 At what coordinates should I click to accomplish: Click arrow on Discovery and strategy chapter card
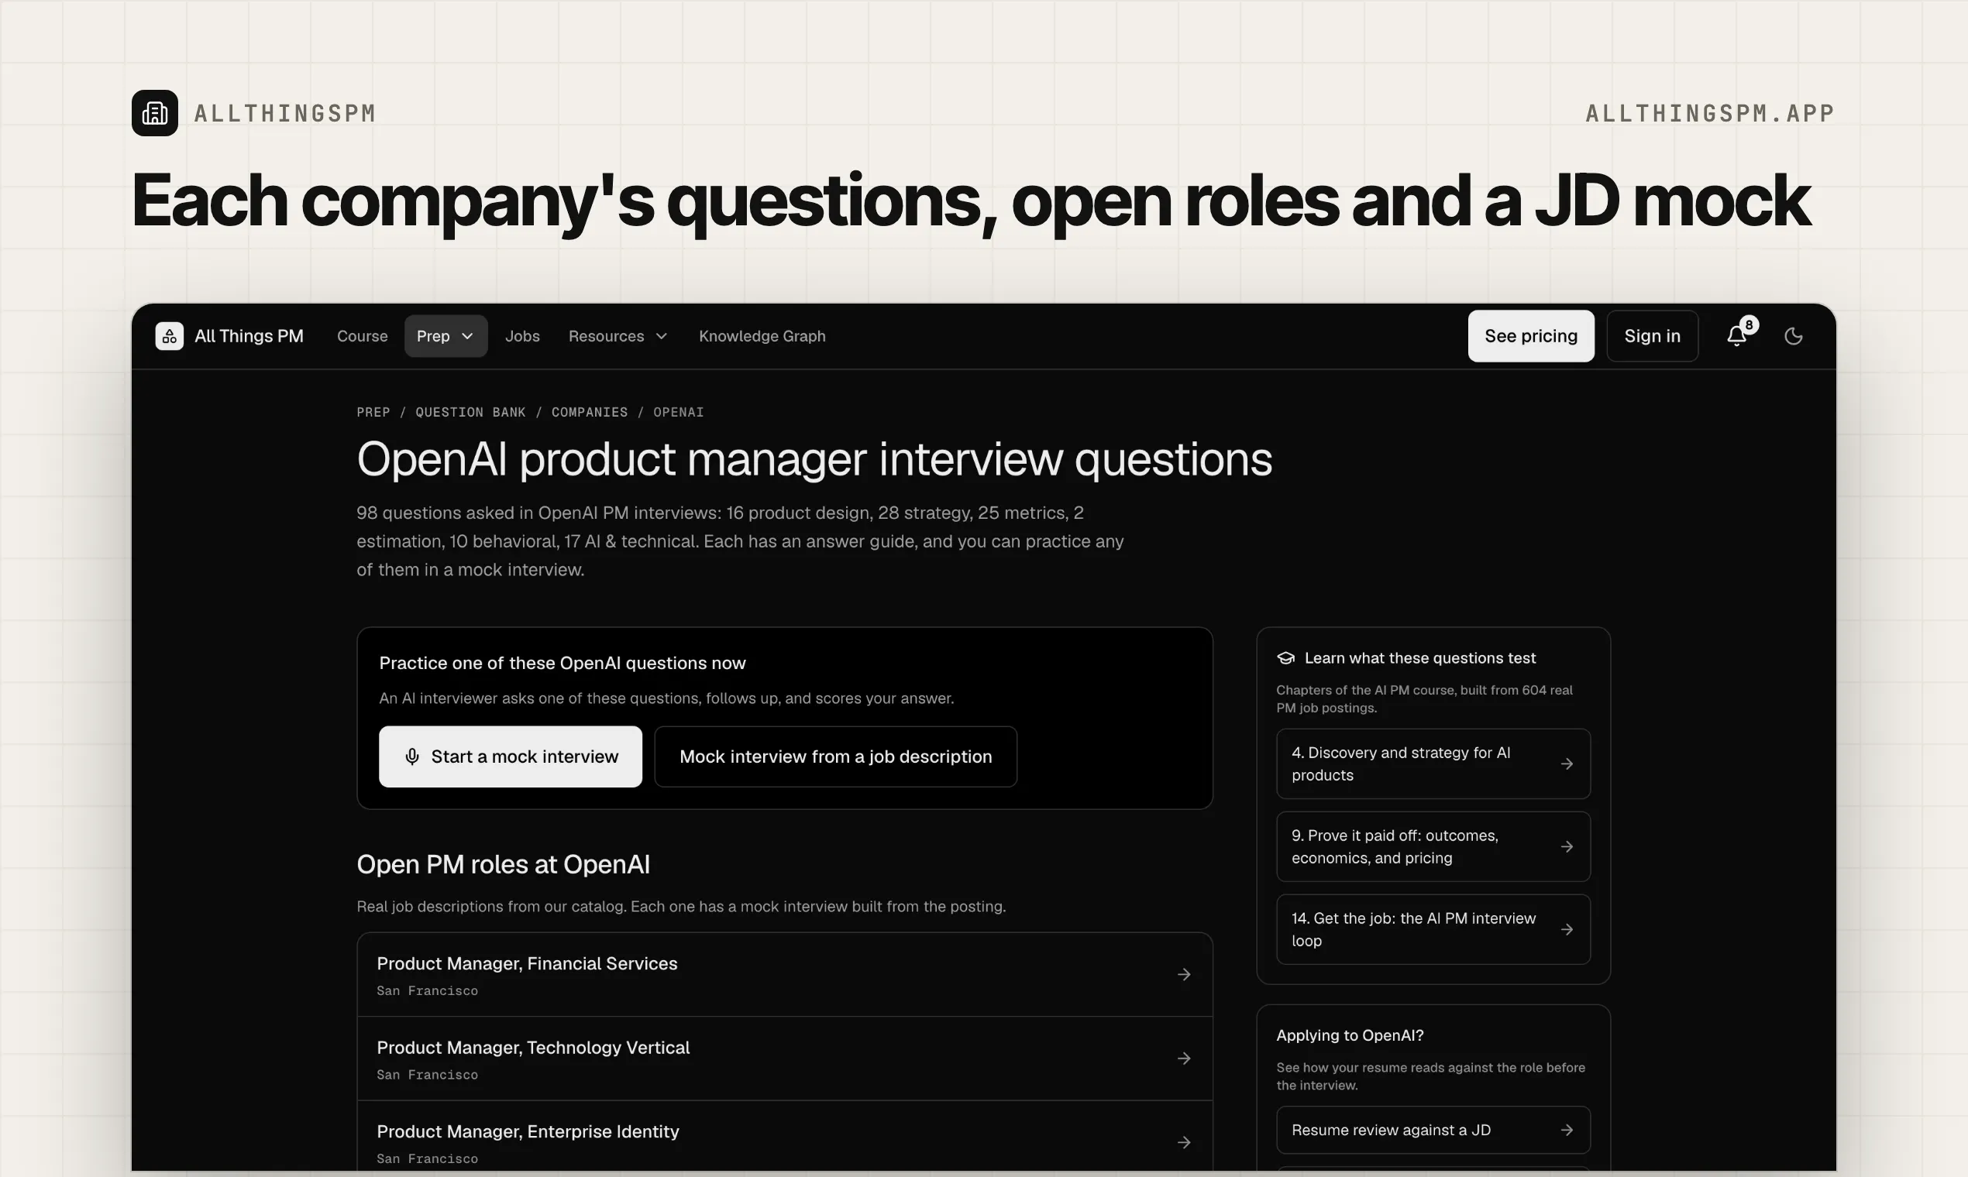(x=1567, y=764)
